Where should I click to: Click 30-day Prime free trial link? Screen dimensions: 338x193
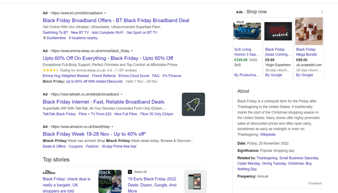pos(119,146)
